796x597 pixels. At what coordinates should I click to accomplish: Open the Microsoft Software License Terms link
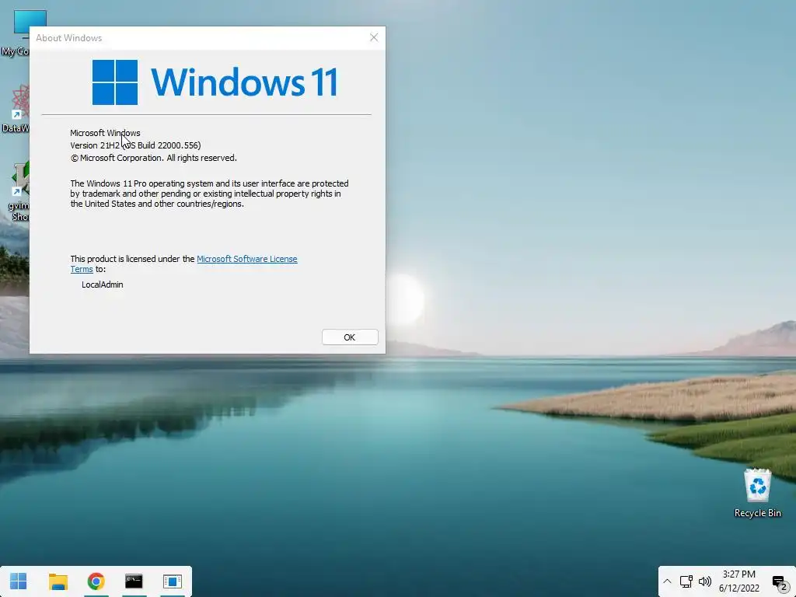pos(246,259)
